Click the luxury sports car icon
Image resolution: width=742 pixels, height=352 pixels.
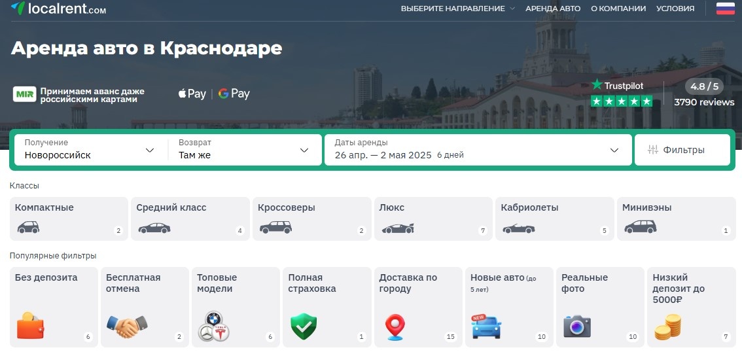[398, 228]
